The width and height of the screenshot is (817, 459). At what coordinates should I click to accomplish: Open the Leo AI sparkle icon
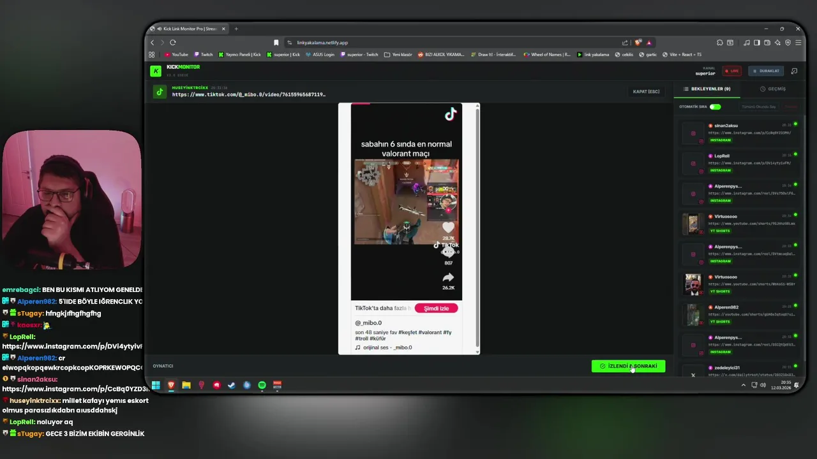[x=777, y=43]
